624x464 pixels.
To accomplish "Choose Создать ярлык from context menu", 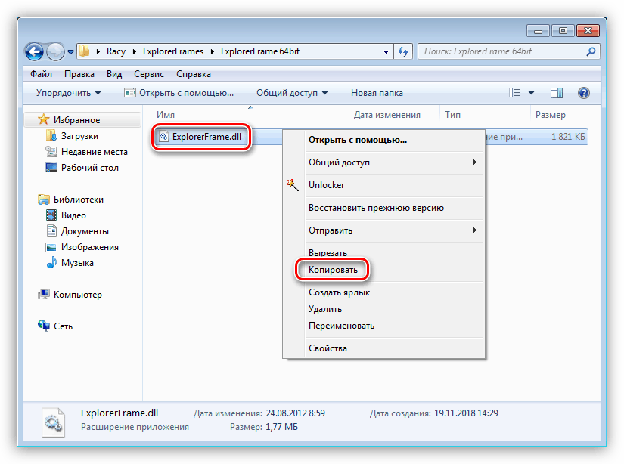I will click(384, 292).
